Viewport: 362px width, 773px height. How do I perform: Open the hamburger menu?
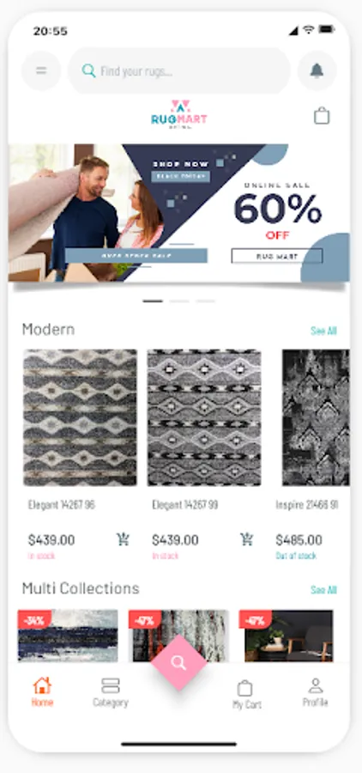tap(41, 71)
